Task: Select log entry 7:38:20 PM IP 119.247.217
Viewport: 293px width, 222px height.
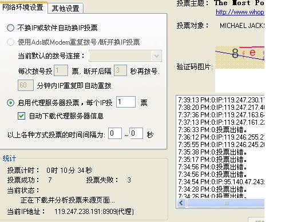Action: (x=221, y=108)
